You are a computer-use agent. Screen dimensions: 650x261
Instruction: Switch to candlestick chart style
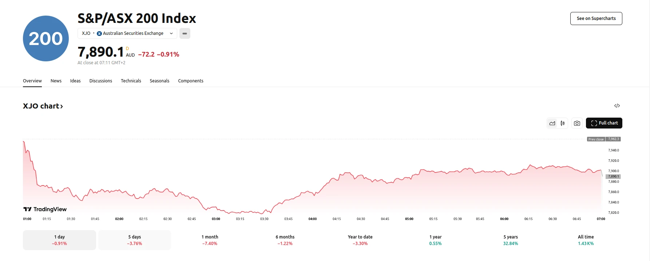tap(563, 123)
